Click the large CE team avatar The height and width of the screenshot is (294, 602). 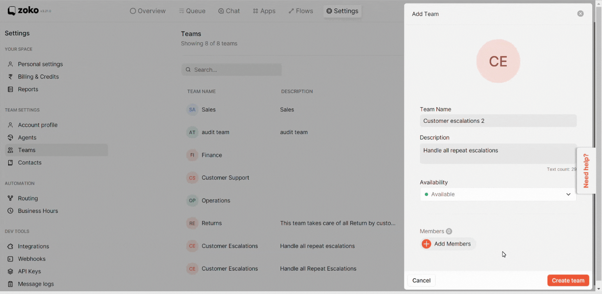(498, 61)
